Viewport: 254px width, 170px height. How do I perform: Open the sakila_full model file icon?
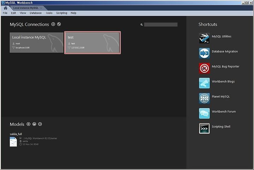[x=13, y=142]
